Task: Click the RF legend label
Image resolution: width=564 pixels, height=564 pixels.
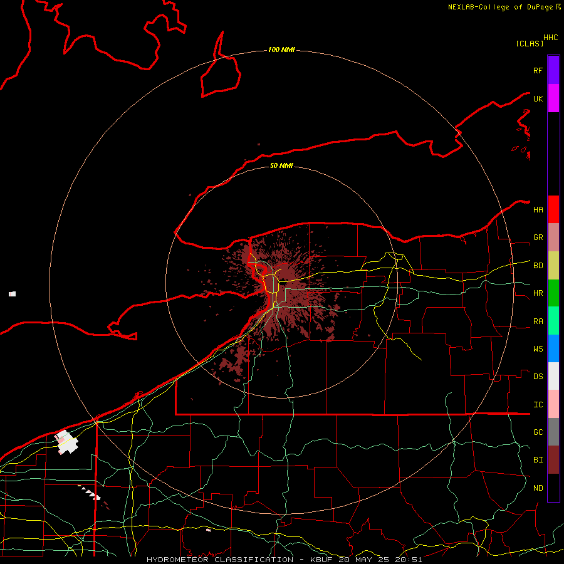Action: [538, 70]
